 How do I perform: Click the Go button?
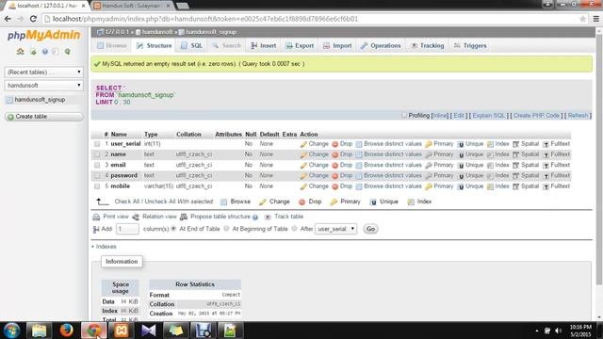click(x=370, y=229)
